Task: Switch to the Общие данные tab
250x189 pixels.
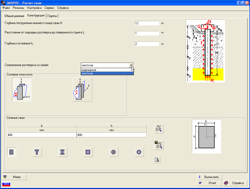Action: pyautogui.click(x=14, y=16)
